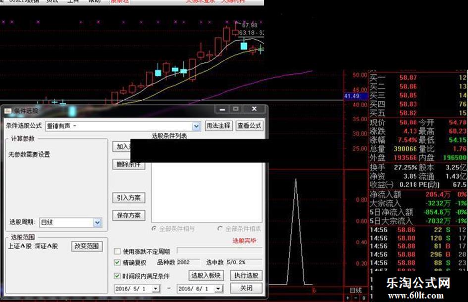Toggle the 精确复权 checkbox
This screenshot has height=302, width=468.
coord(117,262)
